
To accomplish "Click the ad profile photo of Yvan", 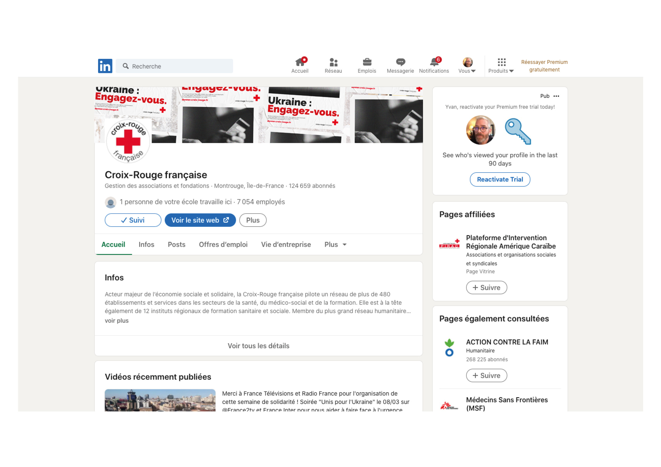I will [481, 130].
